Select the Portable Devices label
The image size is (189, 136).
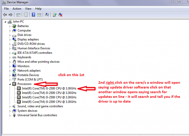click(28, 75)
